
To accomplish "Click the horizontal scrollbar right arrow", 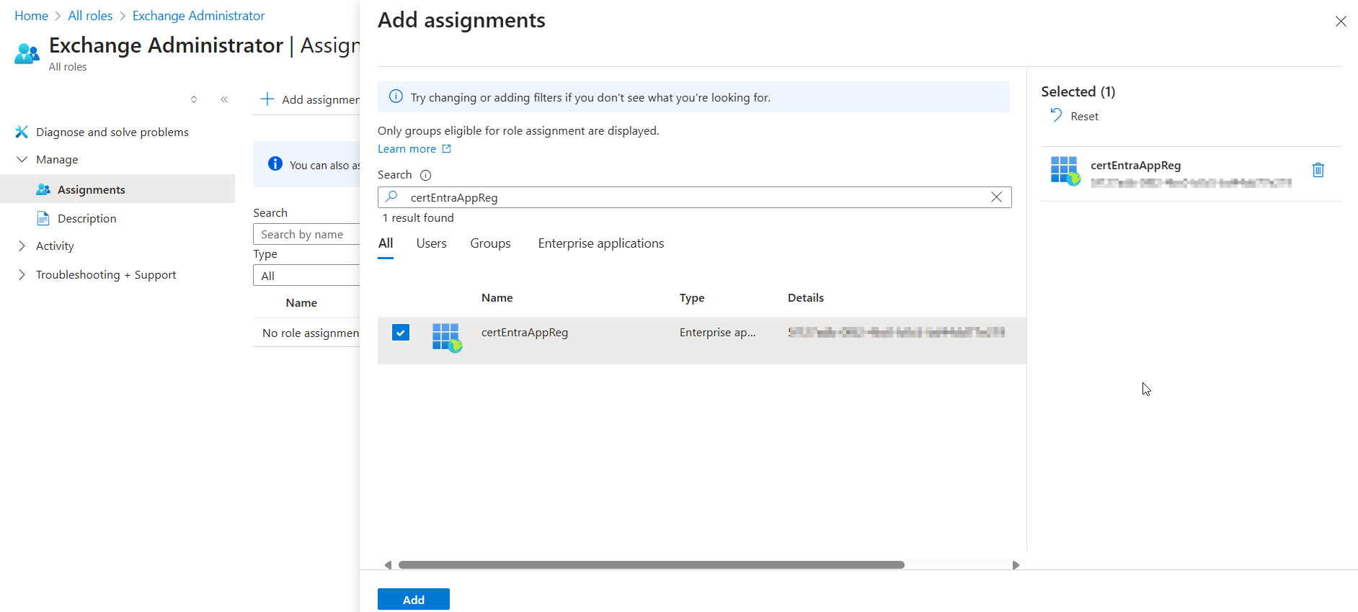I will [x=1016, y=565].
